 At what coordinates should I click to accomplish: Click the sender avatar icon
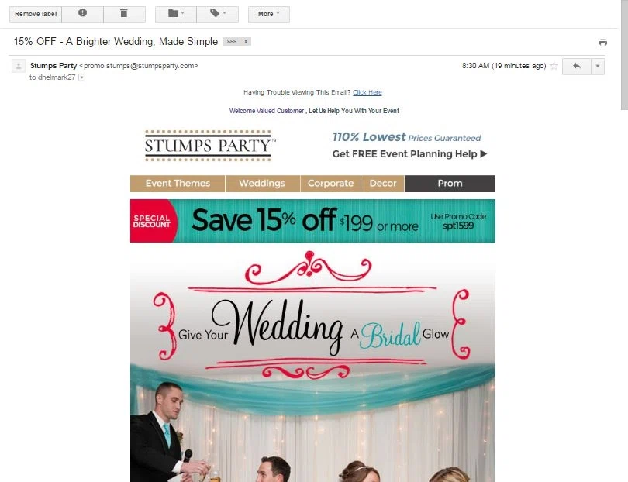[19, 66]
